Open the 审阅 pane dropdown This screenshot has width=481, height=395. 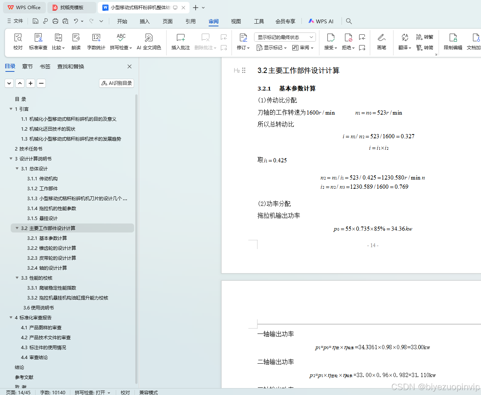tap(303, 48)
